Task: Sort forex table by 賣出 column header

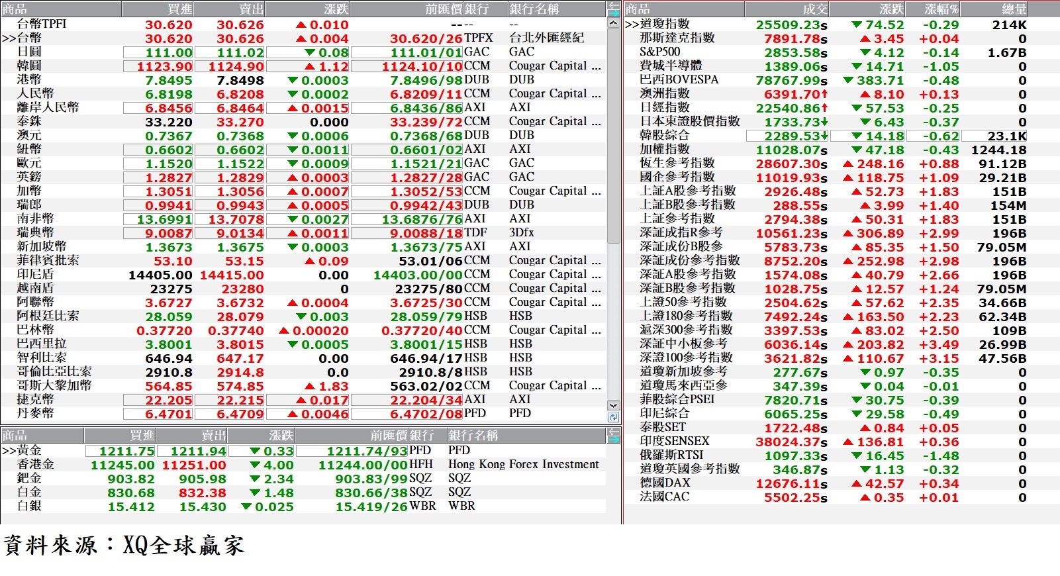Action: pos(229,9)
